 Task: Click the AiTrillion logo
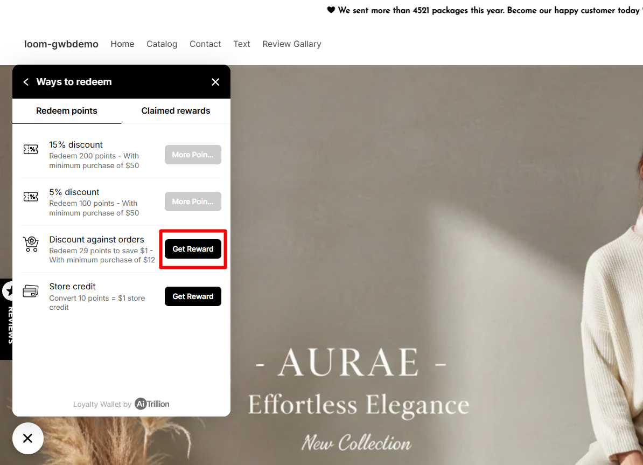(152, 404)
